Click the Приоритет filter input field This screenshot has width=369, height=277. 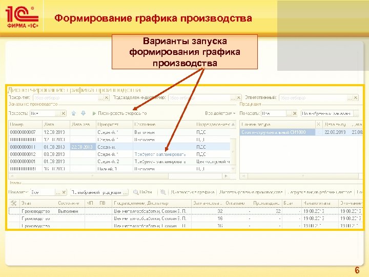tap(66, 98)
